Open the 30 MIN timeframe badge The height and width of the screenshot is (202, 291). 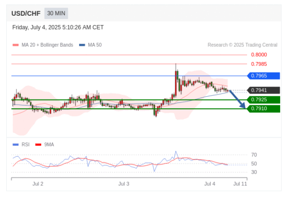[56, 13]
